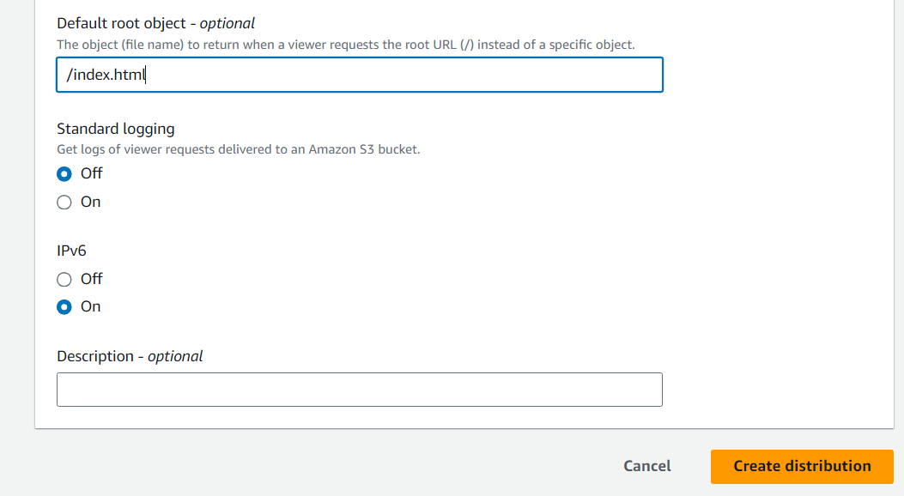Click the 'Default root object - optional' label

pyautogui.click(x=155, y=24)
